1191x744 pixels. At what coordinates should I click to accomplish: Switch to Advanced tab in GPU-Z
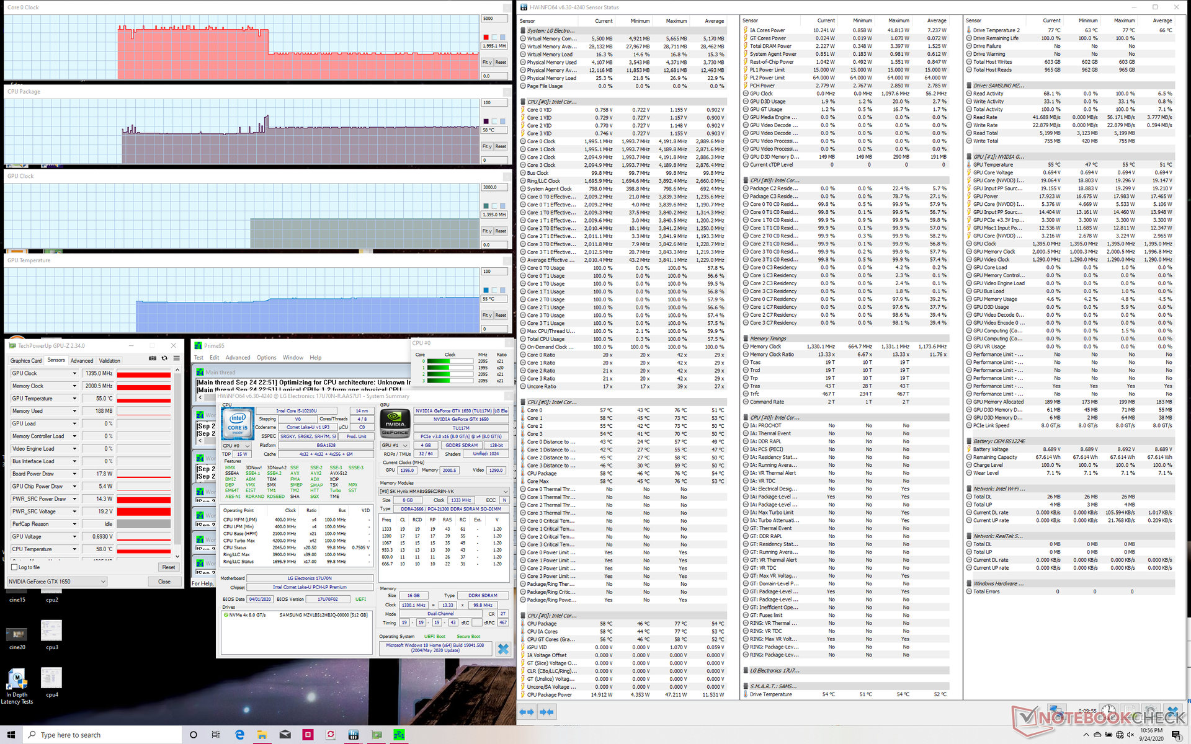pyautogui.click(x=82, y=360)
